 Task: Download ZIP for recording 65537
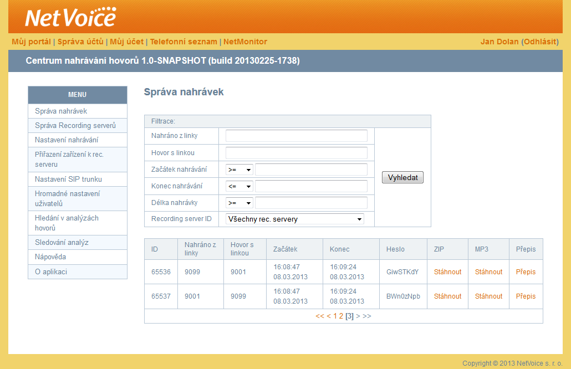click(x=447, y=296)
